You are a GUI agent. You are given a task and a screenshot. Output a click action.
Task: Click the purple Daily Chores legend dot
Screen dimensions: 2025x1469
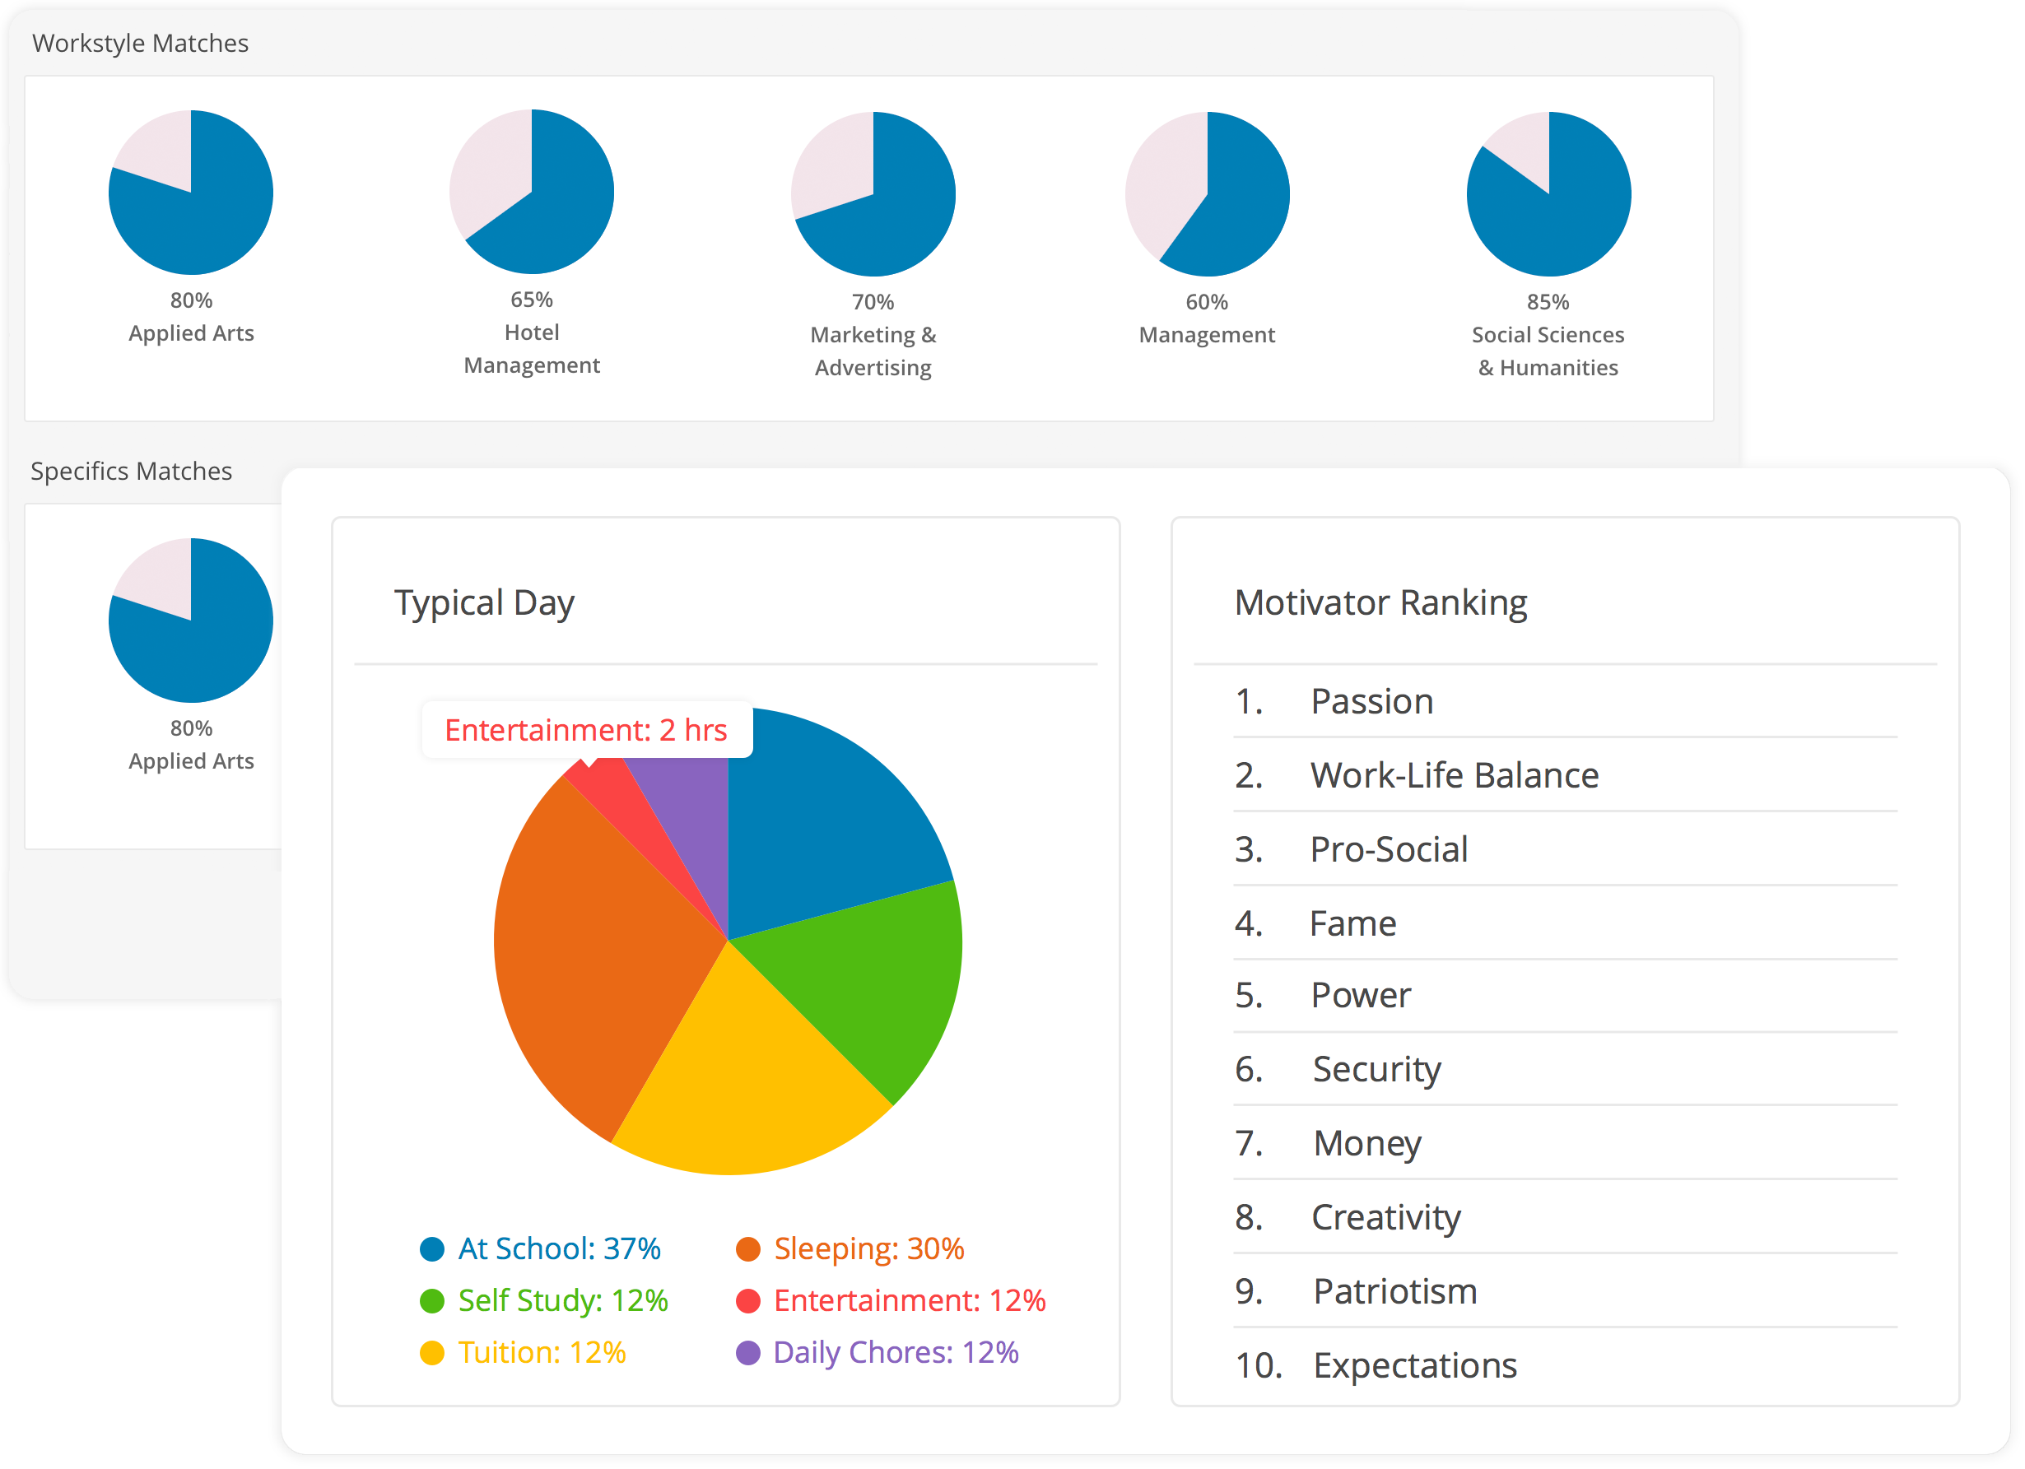(x=747, y=1353)
